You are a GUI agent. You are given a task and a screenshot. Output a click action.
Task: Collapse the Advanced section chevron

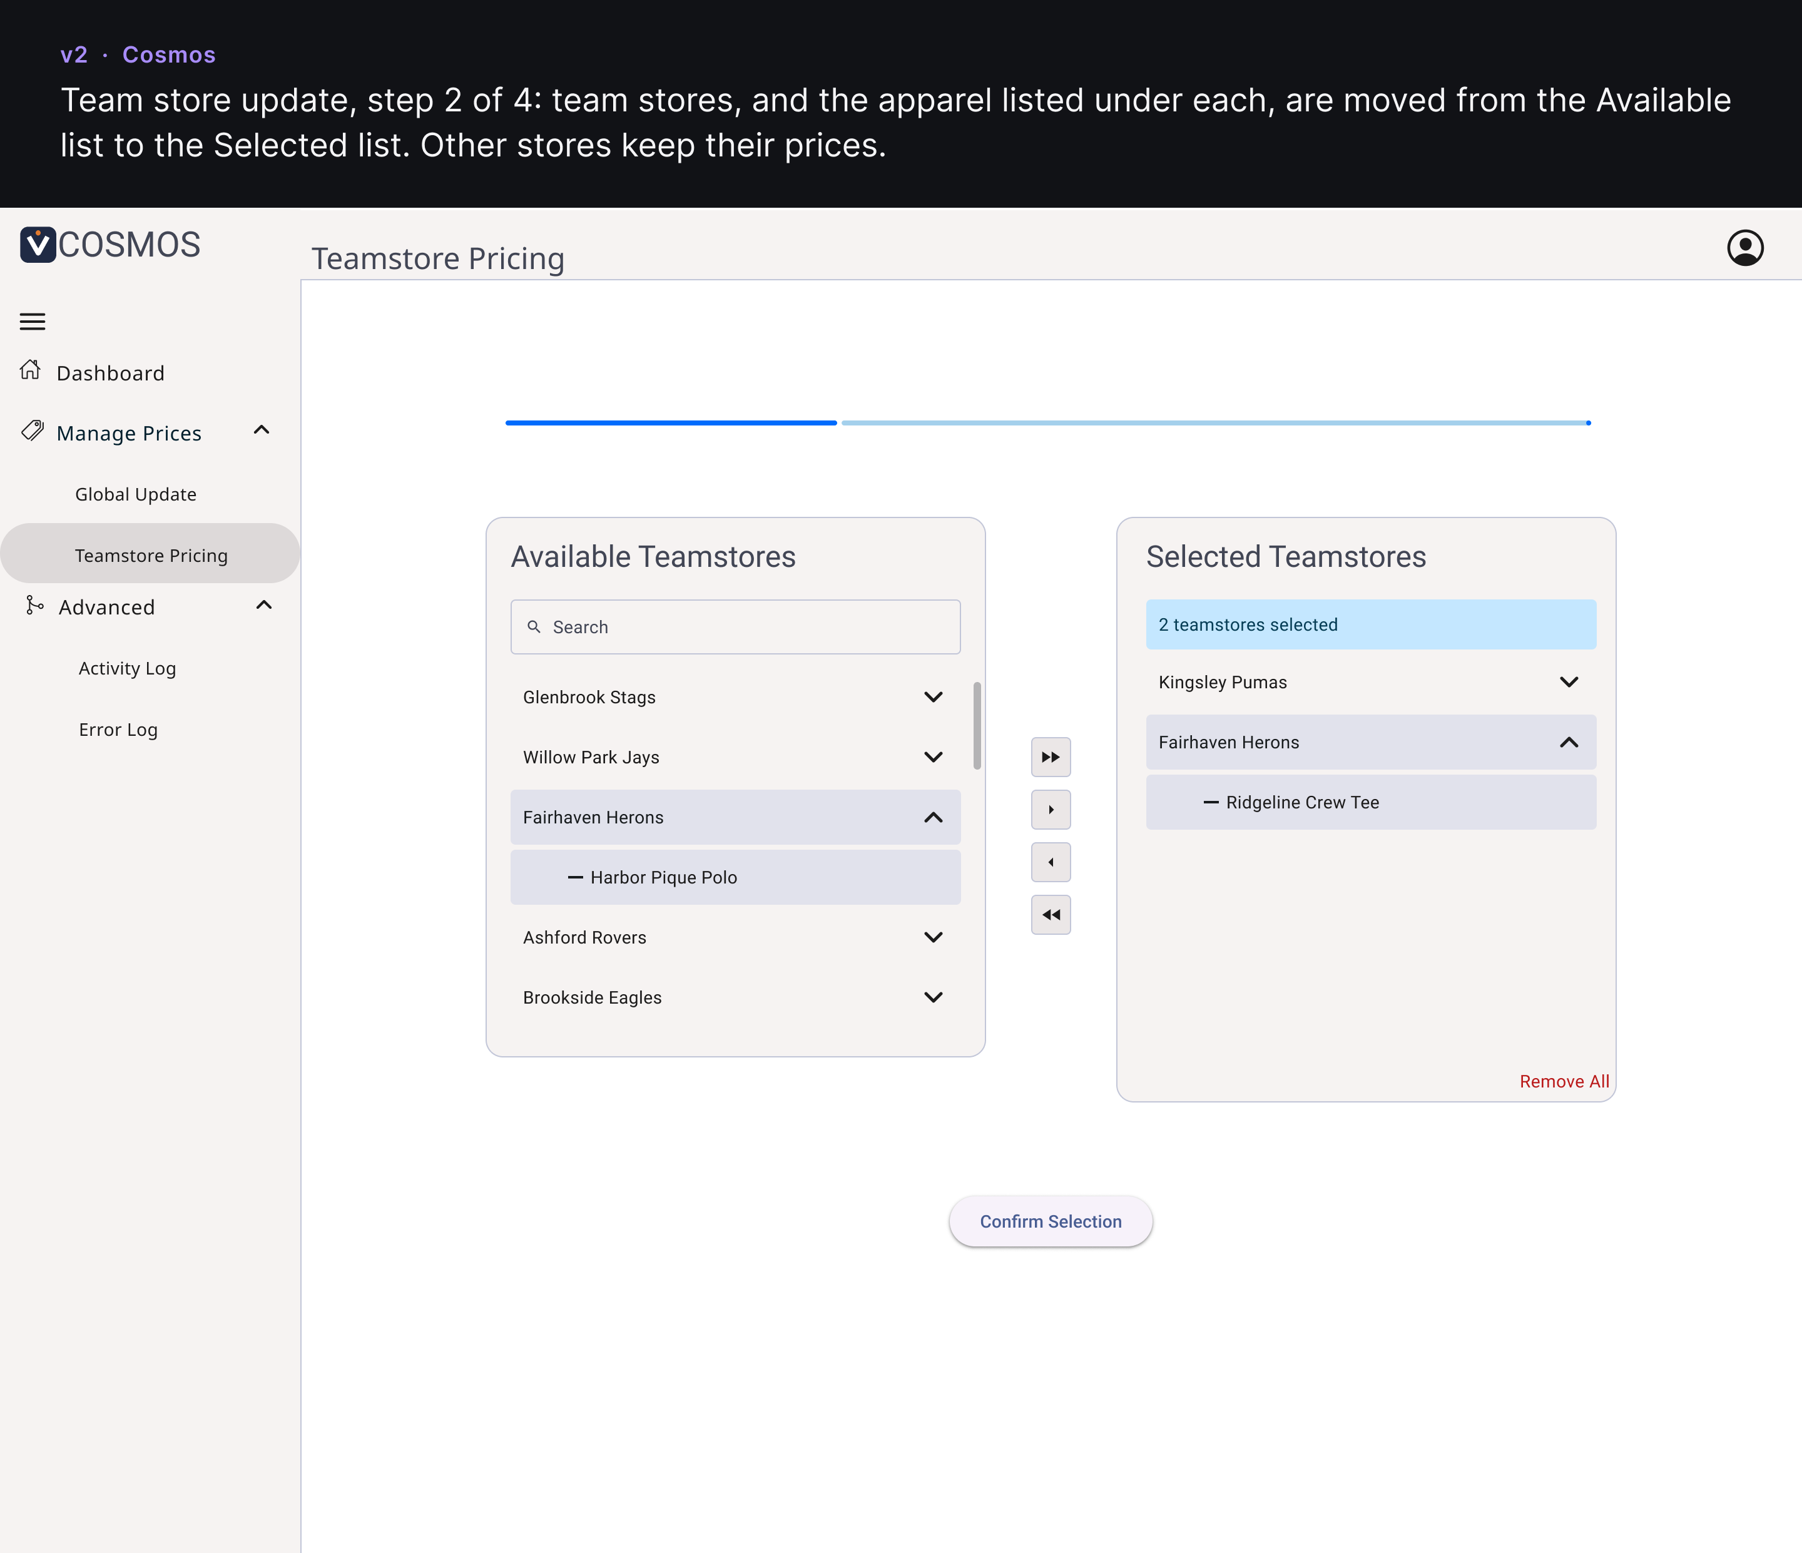coord(265,605)
